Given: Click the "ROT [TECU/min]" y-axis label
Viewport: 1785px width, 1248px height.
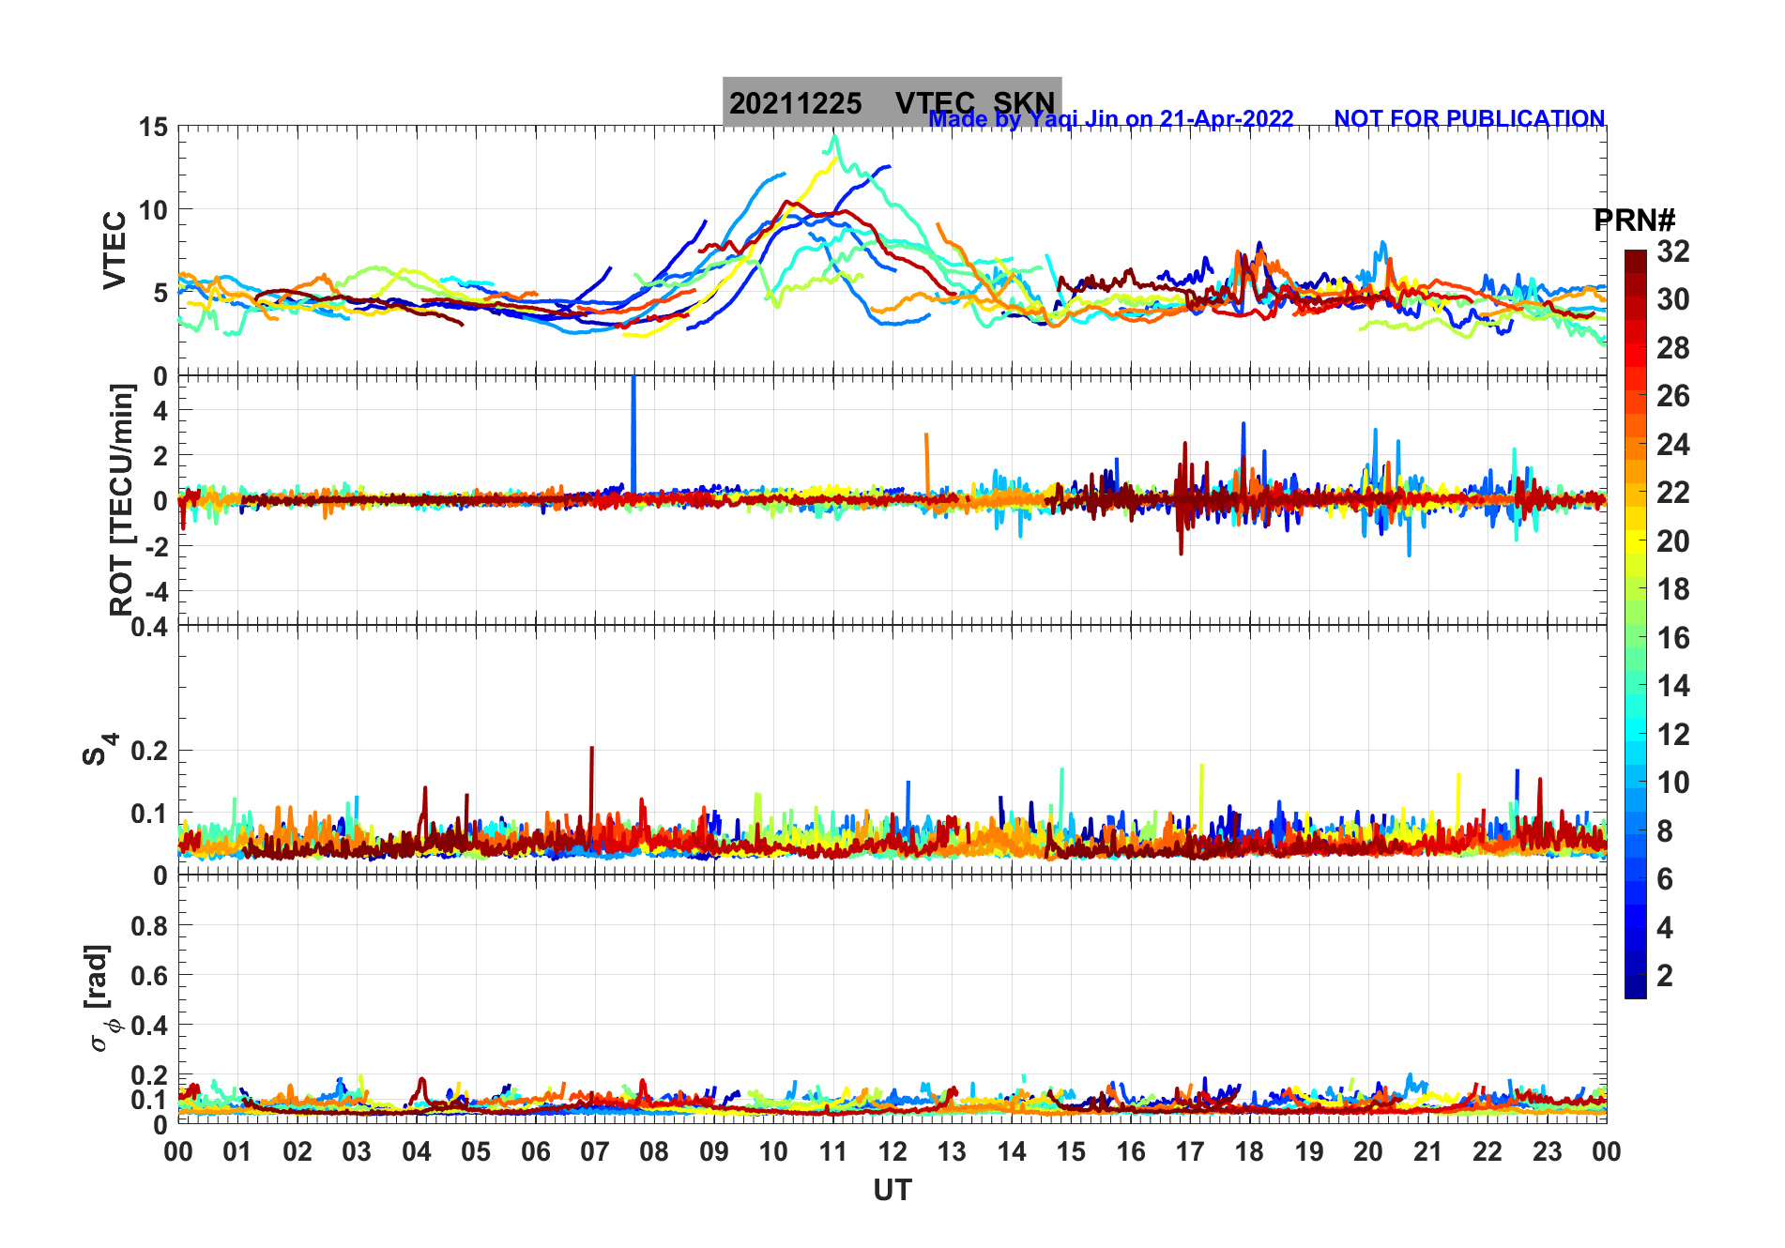Looking at the screenshot, I should tap(122, 500).
